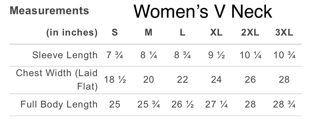Select the XL size column header
The image size is (311, 137).
pos(216,33)
